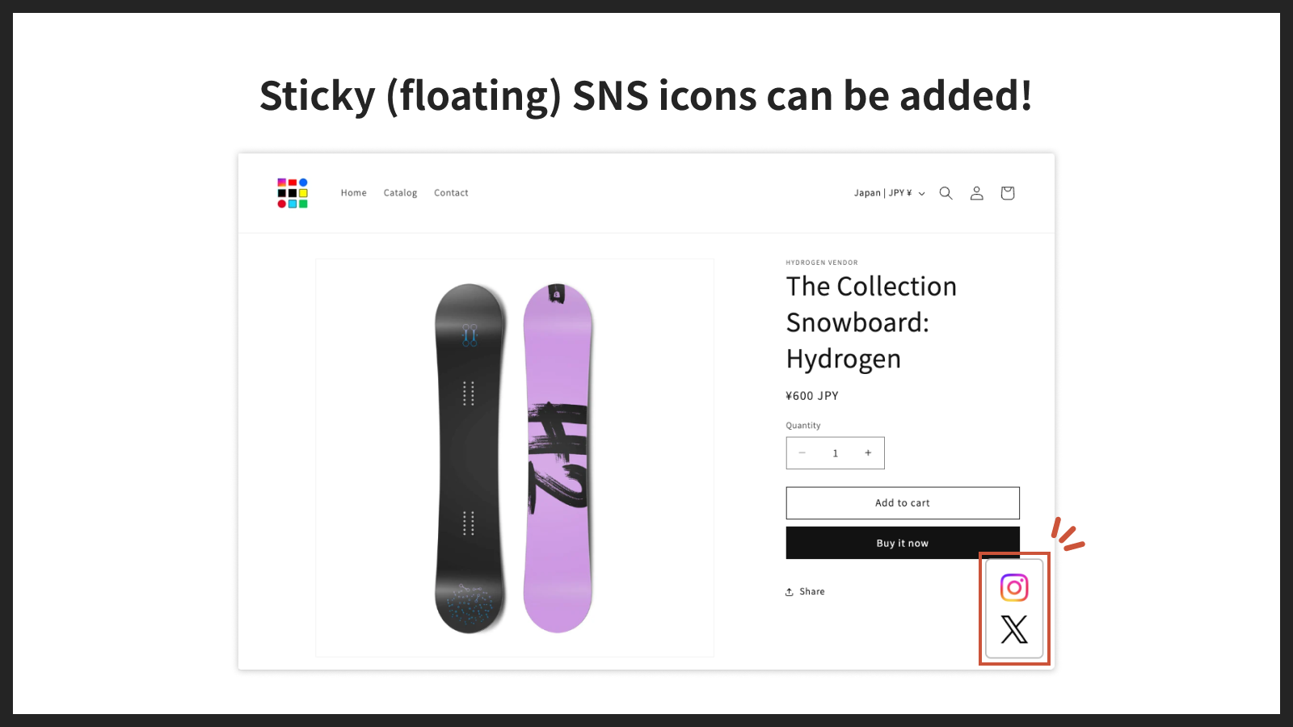
Task: Select the purple H2 snowboard image
Action: pos(558,458)
